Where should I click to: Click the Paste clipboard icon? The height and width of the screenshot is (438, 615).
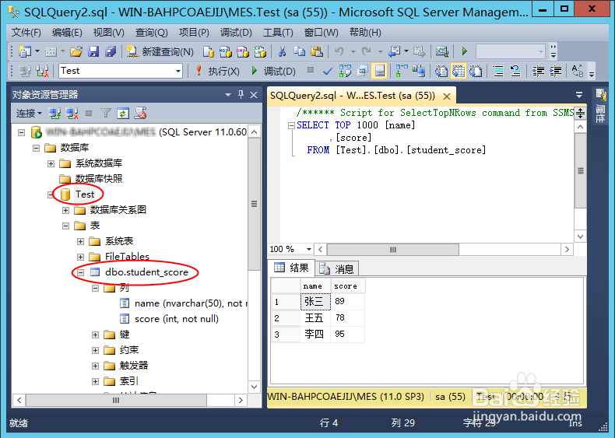pyautogui.click(x=317, y=51)
